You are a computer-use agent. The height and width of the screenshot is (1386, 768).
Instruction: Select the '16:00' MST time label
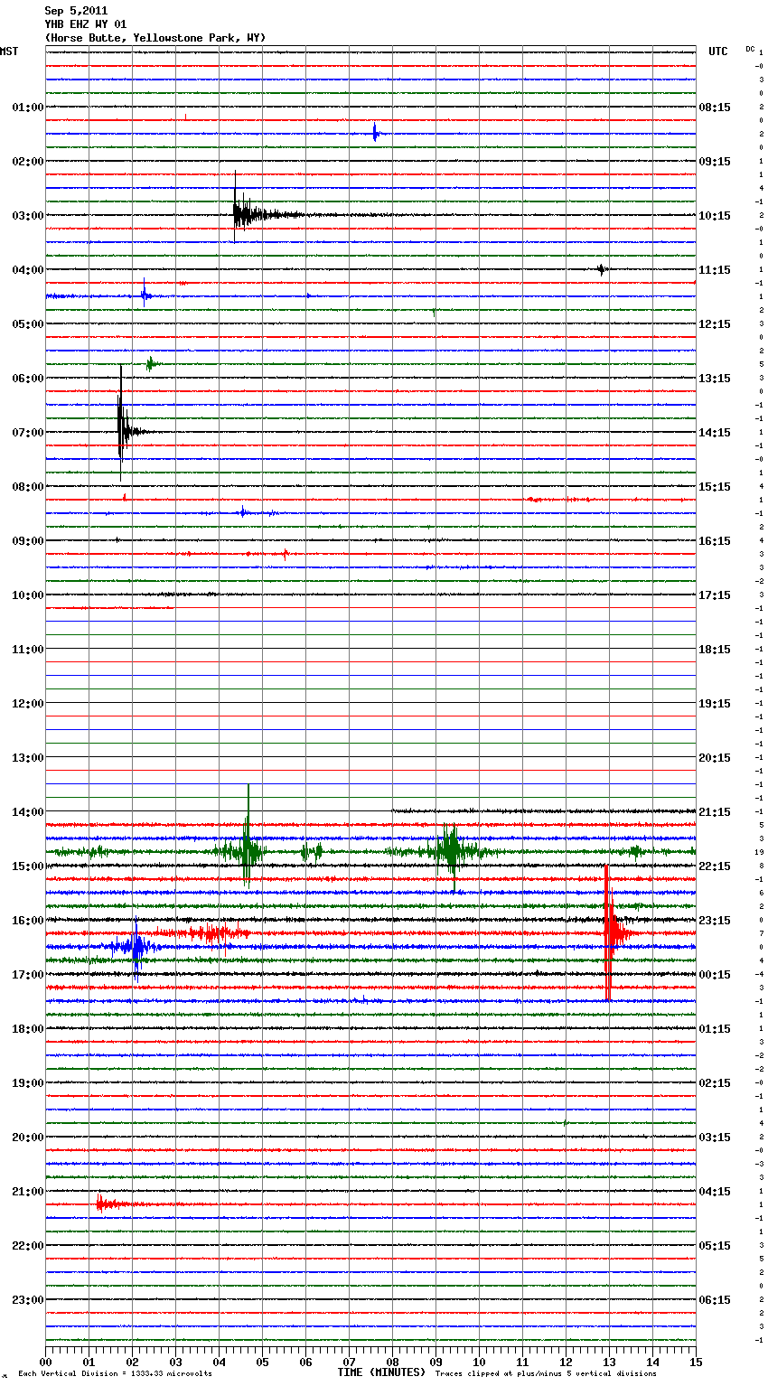pos(28,921)
